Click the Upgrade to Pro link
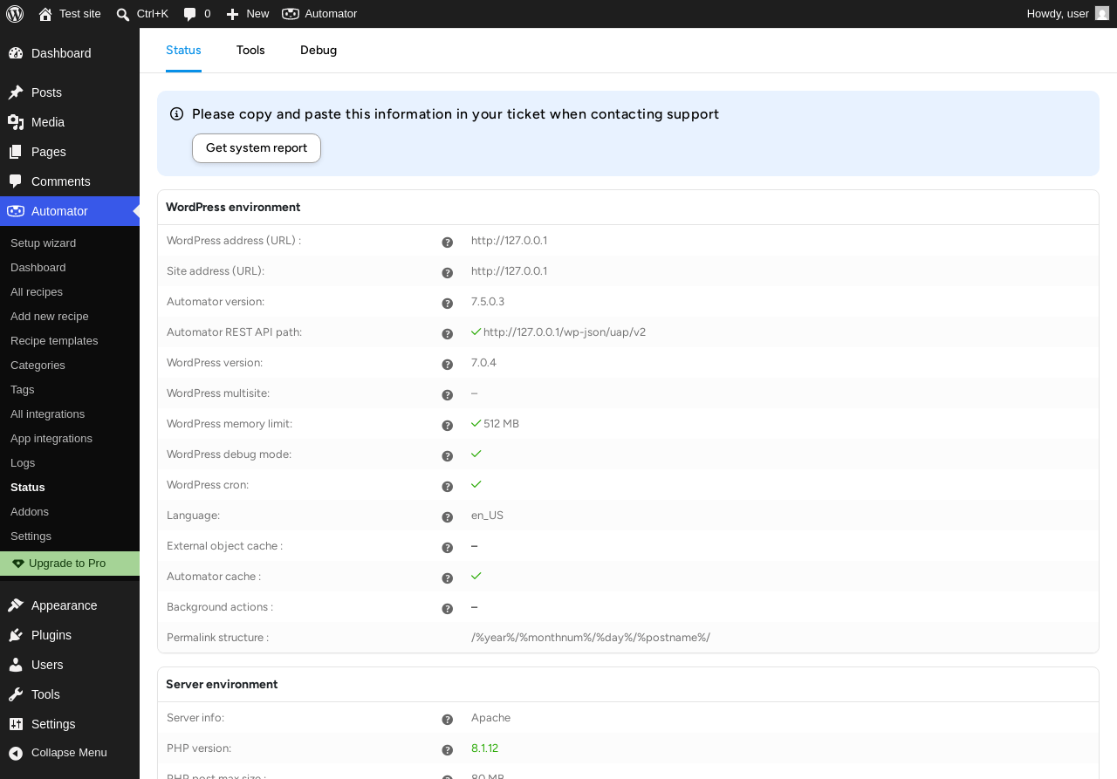 coord(70,564)
